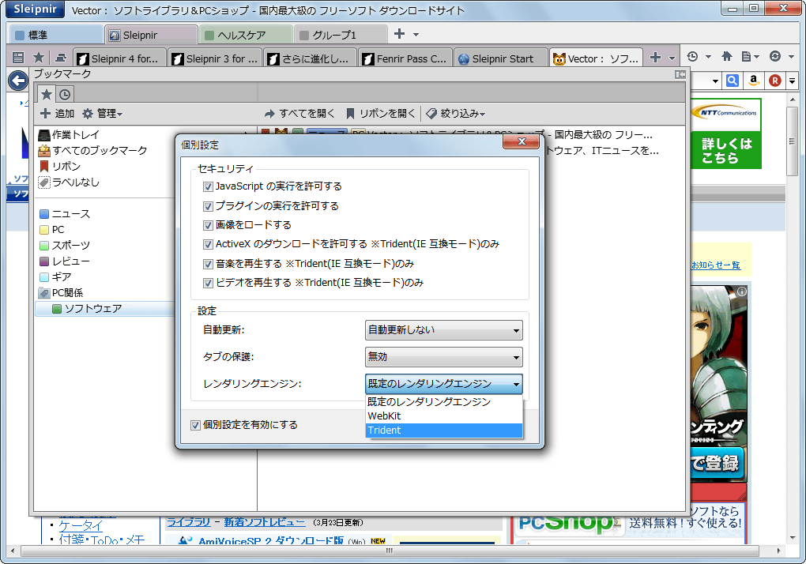Open the 絞り込み filter dropdown
This screenshot has height=564, width=806.
coord(456,114)
